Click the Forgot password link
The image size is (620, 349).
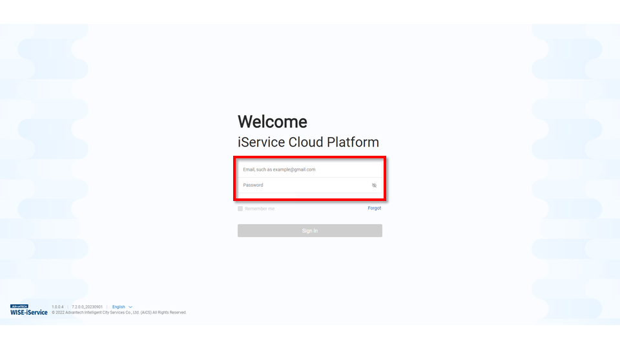point(375,208)
